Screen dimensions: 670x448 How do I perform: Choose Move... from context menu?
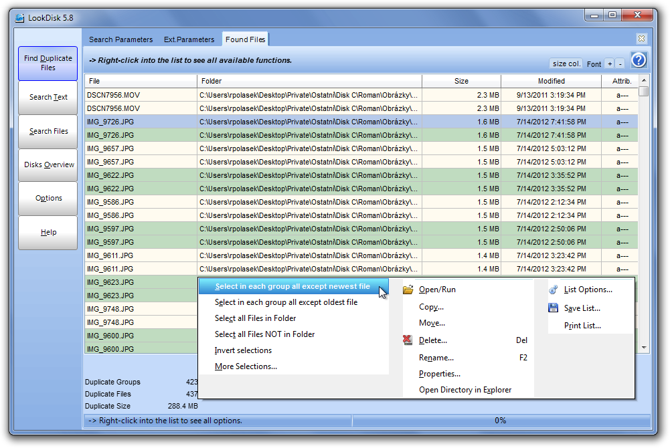pos(468,323)
